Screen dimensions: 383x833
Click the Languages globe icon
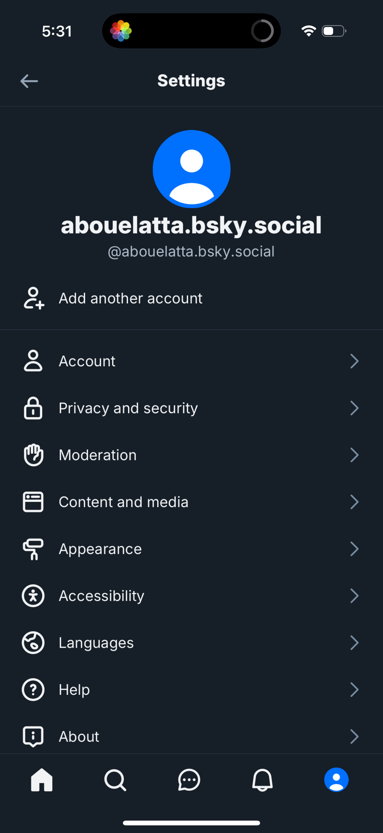tap(33, 642)
